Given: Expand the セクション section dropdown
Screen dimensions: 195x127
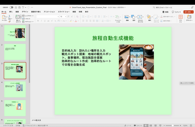Looking at the screenshot, I should pyautogui.click(x=29, y=22).
